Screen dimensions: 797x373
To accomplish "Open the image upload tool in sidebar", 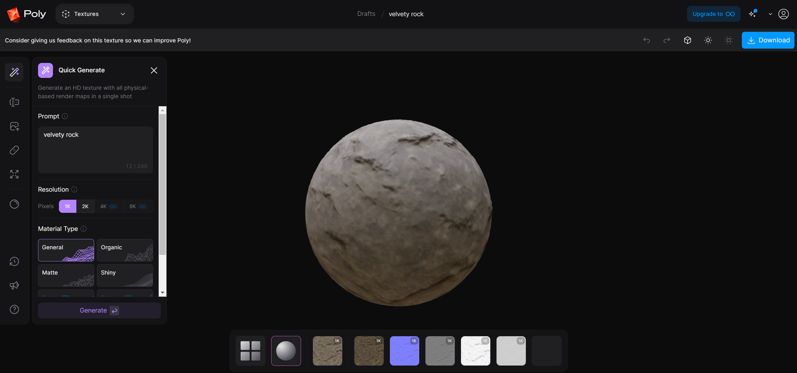I will pos(14,127).
